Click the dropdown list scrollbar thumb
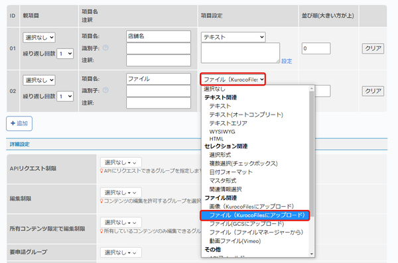398x263 pixels. [312, 154]
